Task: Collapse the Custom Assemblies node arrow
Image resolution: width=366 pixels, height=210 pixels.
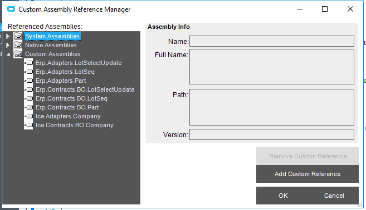Action: pyautogui.click(x=8, y=54)
